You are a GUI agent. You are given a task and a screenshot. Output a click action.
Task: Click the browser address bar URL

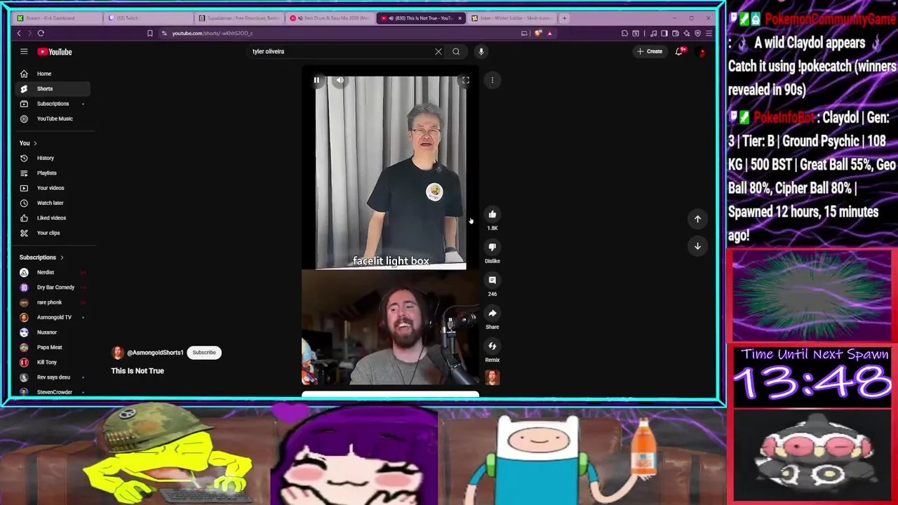213,33
